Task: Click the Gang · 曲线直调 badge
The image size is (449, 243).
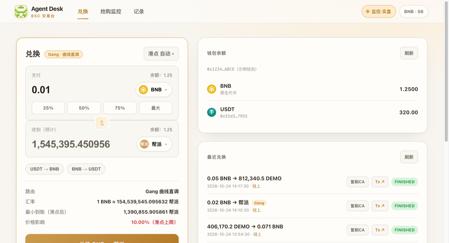Action: [63, 54]
